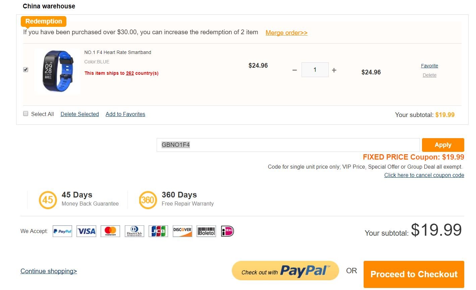Uncheck the NO.1 F4 Smartband item checkbox
Screen dimensions: 476x290
[26, 70]
